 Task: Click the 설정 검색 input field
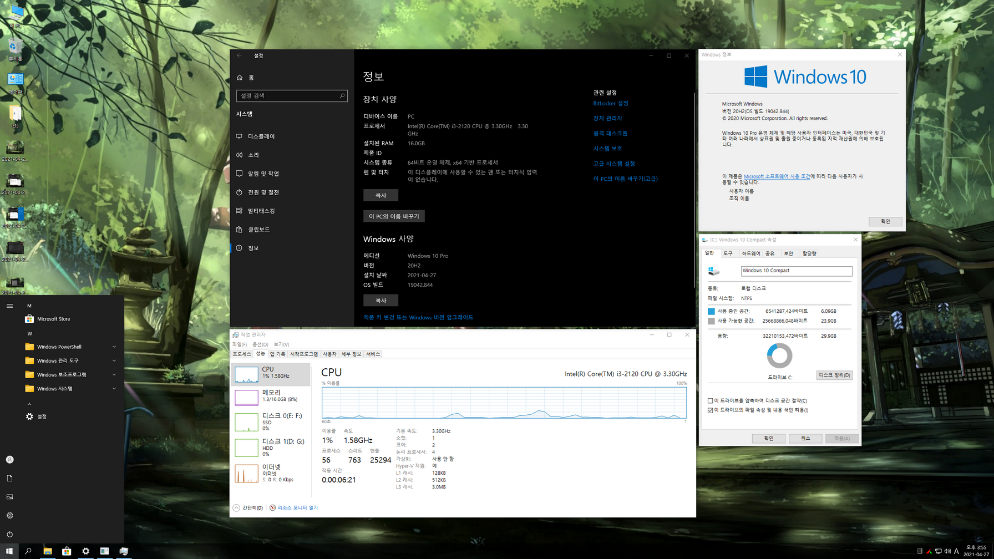click(292, 96)
